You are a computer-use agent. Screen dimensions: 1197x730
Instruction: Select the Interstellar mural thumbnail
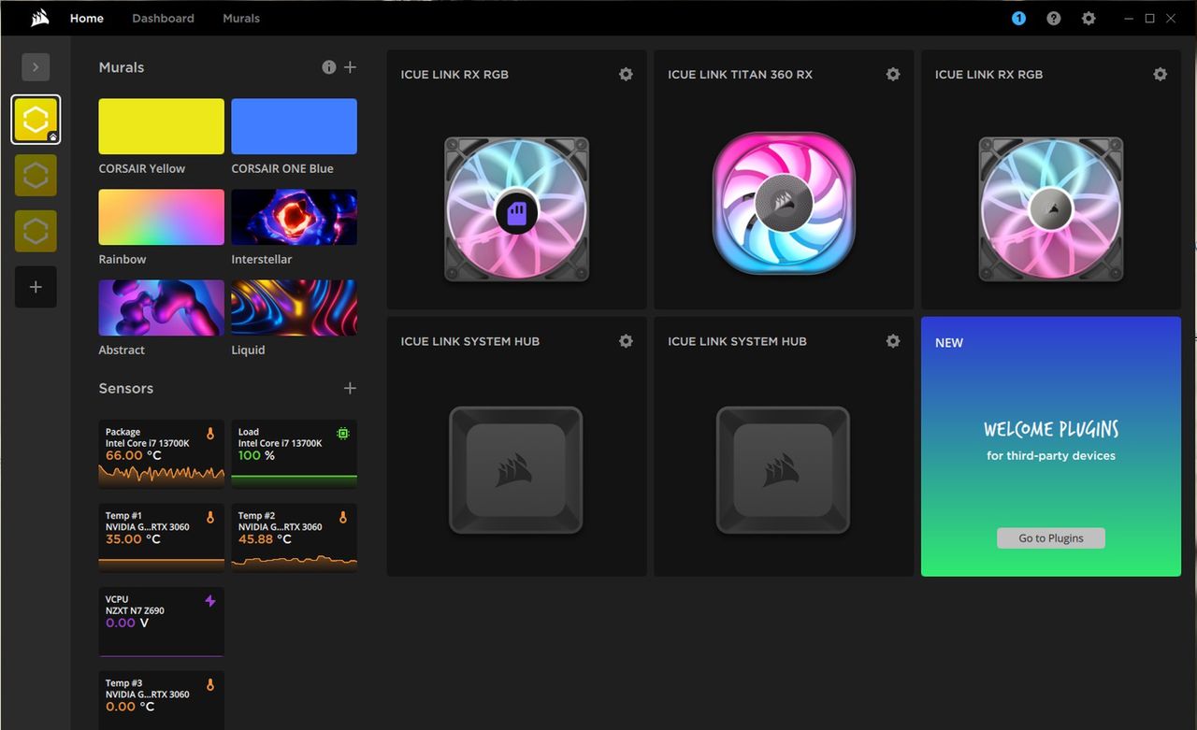(x=294, y=217)
